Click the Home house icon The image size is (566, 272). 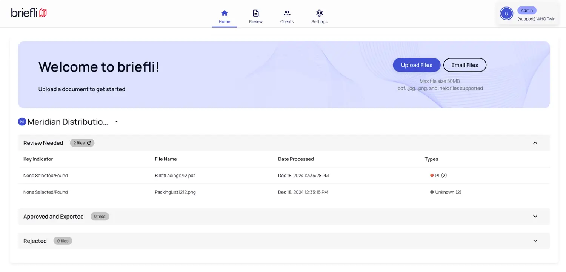pos(225,13)
